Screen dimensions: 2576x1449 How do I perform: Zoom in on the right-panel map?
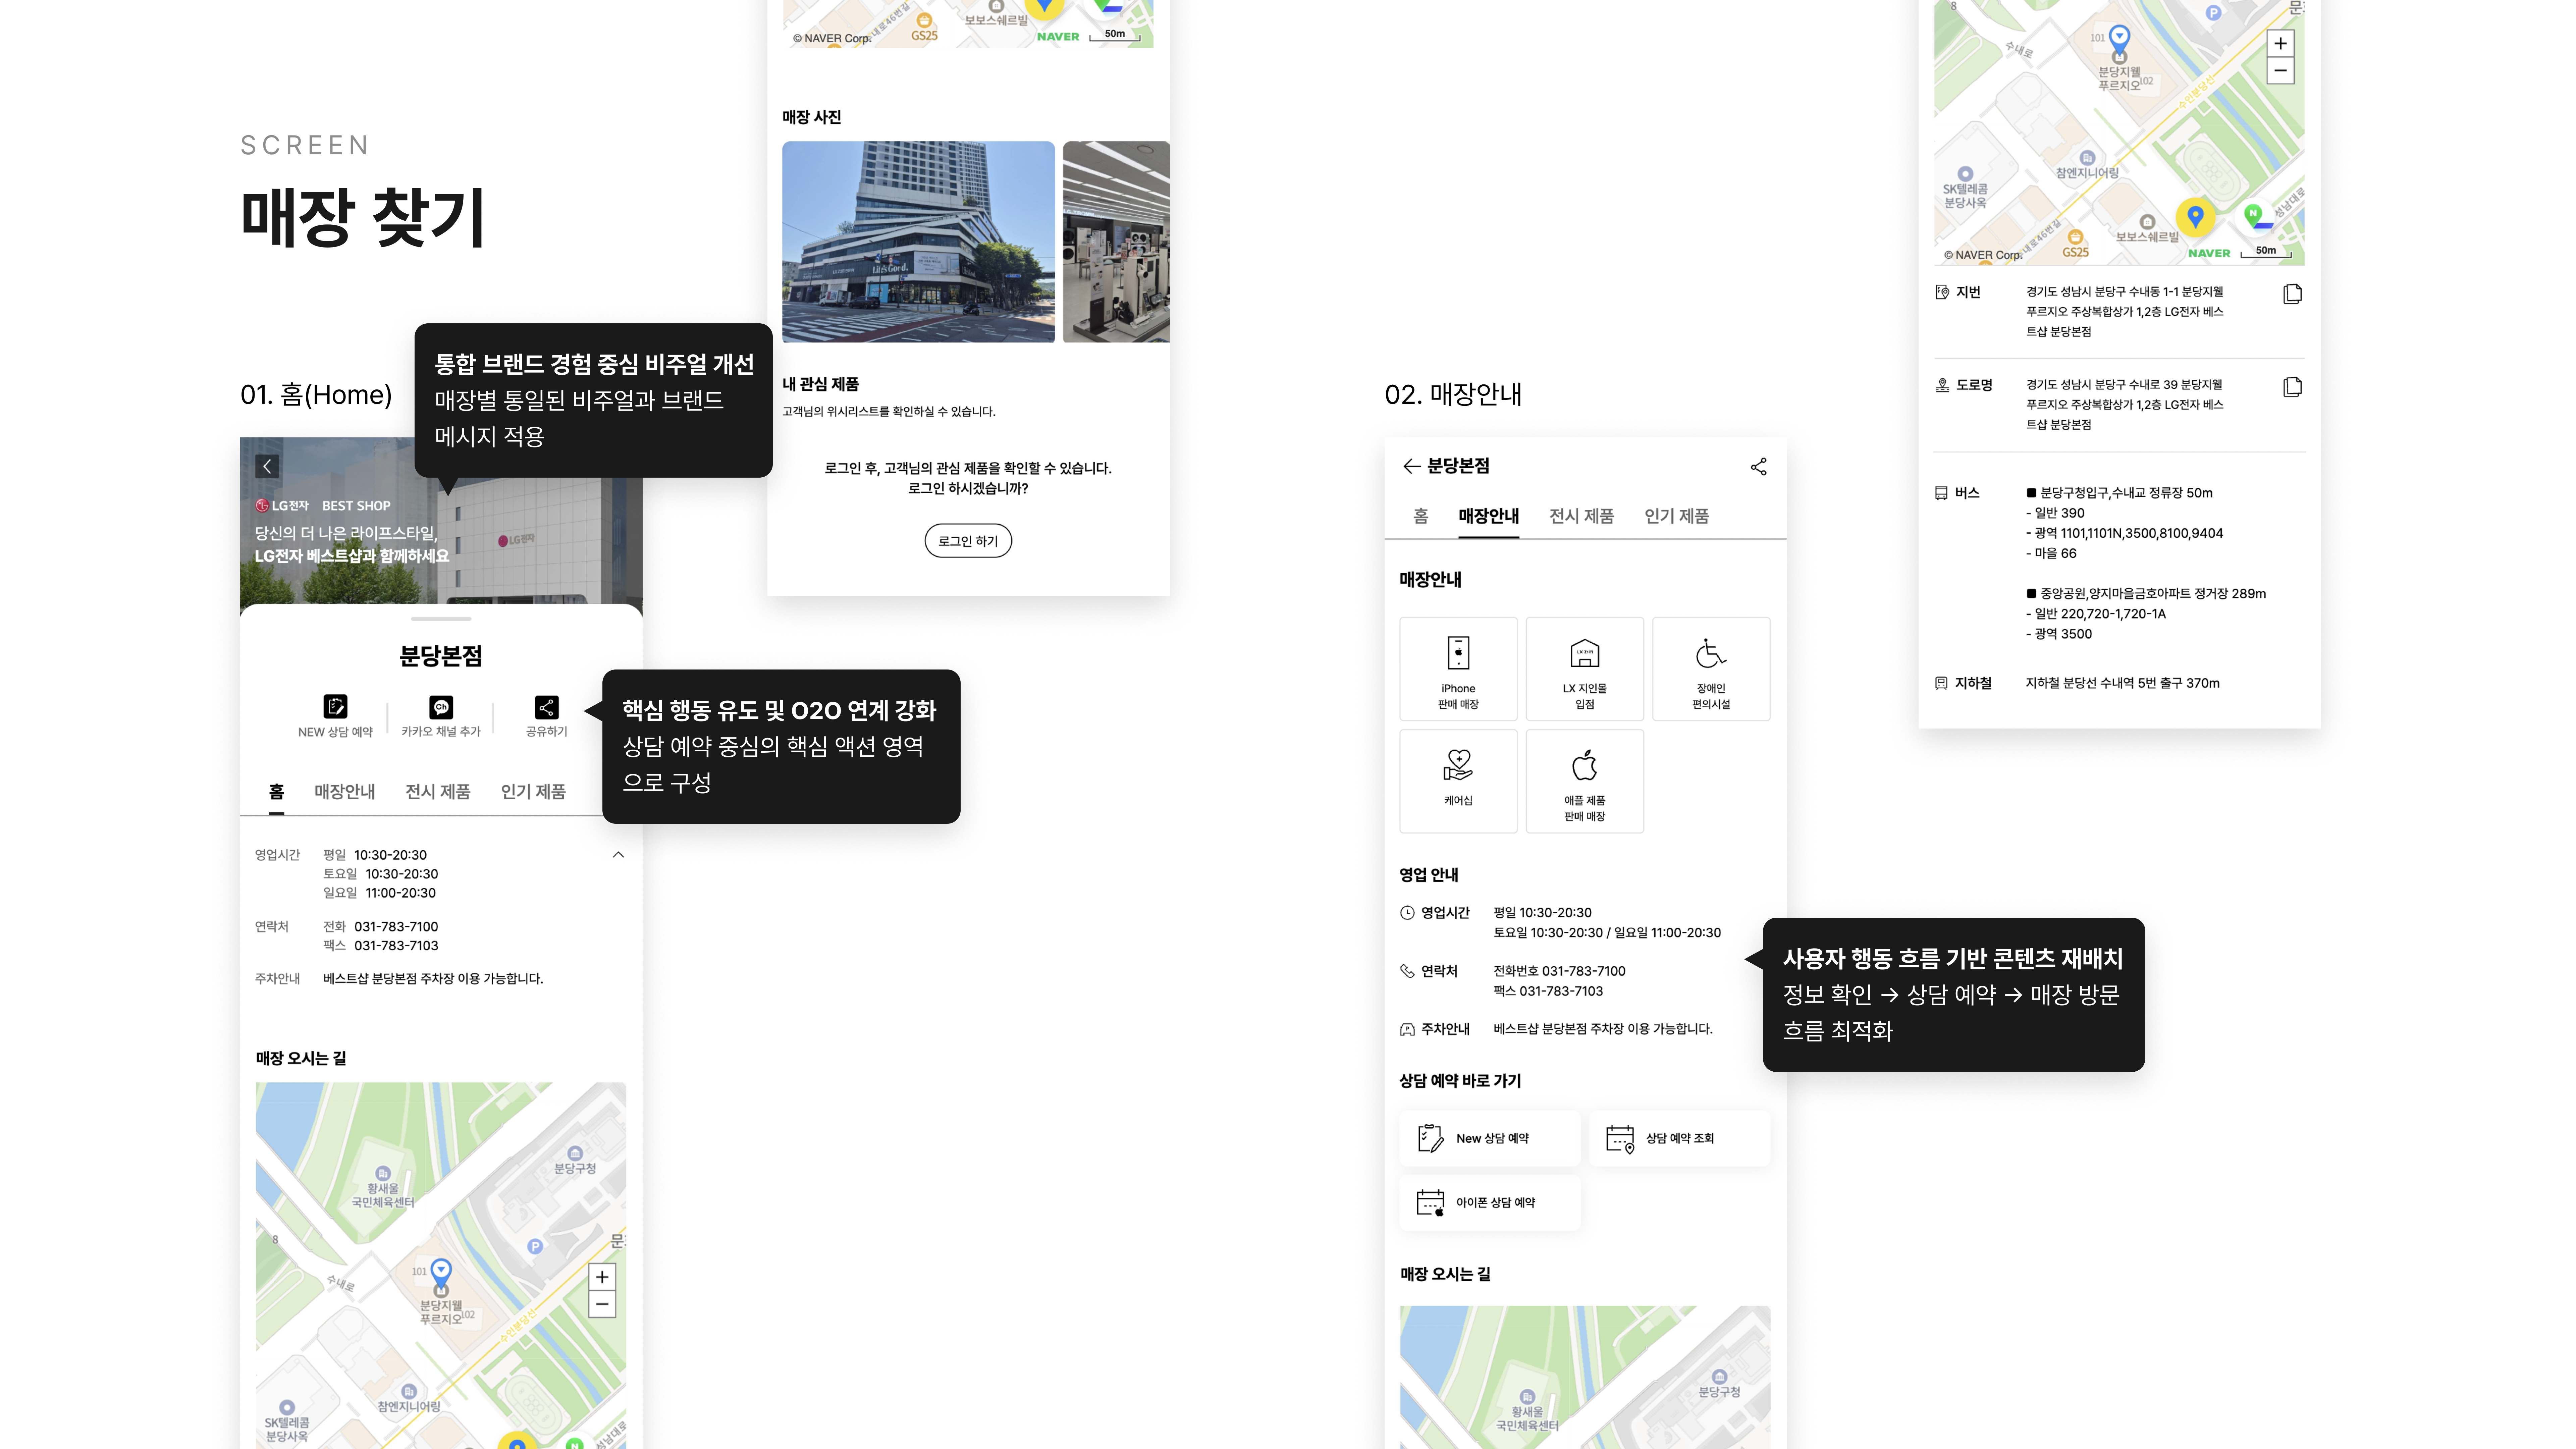coord(2280,43)
